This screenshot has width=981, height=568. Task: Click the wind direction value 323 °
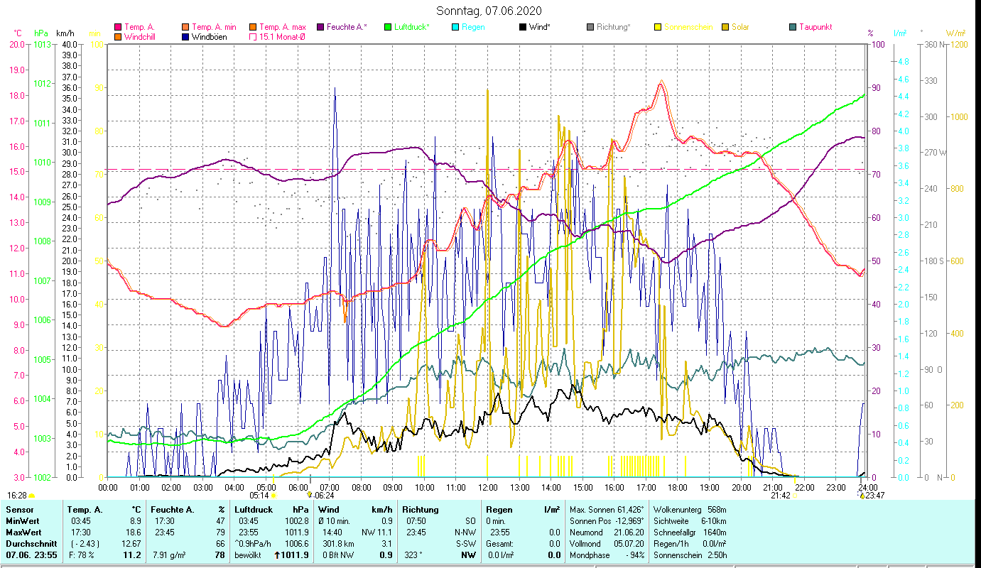[414, 555]
